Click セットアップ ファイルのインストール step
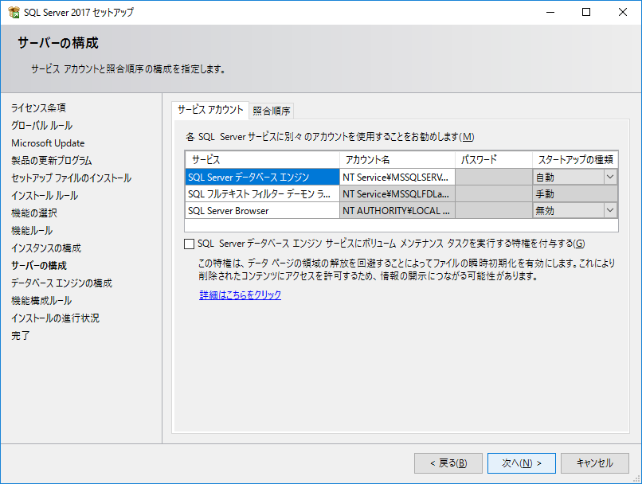Screen dimensions: 642x484 pos(71,178)
